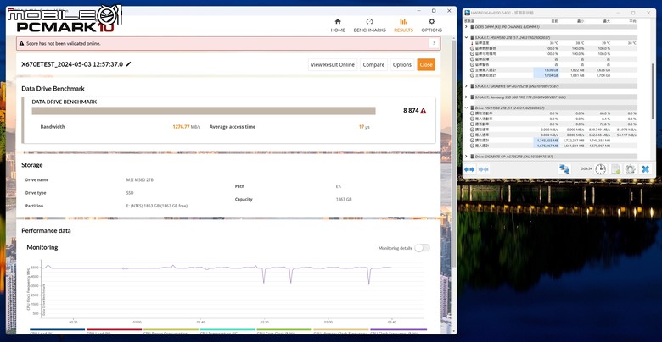
Task: Click the teal CPU Temperature legend bar
Action: point(227,330)
